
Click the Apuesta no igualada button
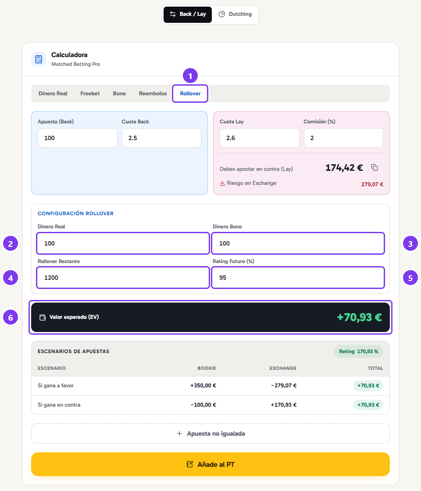210,433
